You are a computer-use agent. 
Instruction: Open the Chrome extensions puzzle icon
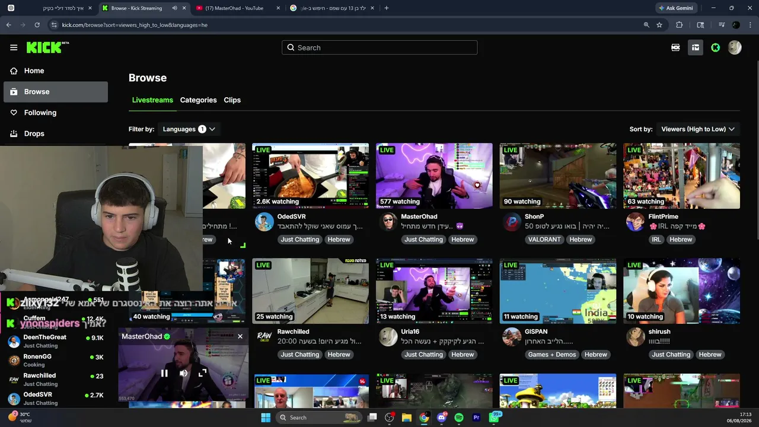pos(680,25)
